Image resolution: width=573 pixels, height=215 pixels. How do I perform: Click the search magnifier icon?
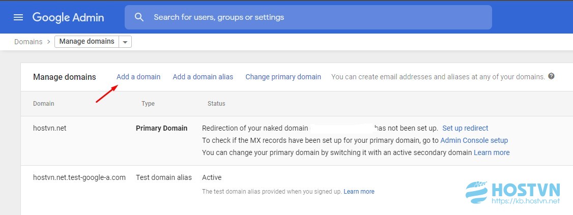tap(139, 17)
